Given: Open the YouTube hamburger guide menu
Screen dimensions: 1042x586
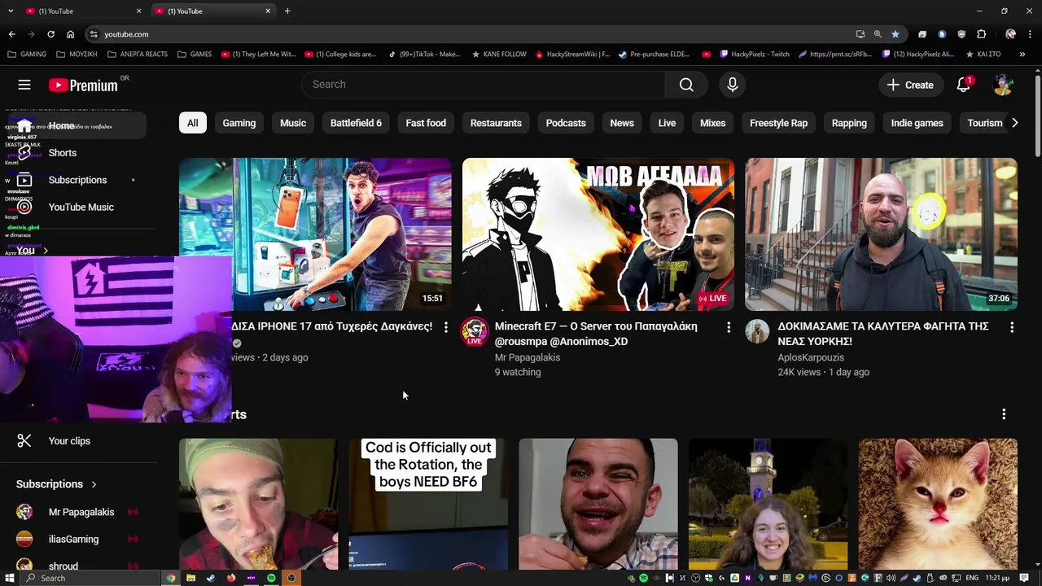Looking at the screenshot, I should (24, 85).
